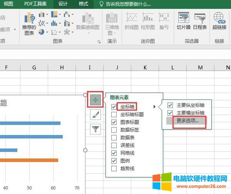
Task: Expand the charts group dialog launcher
Action: tap(99, 41)
